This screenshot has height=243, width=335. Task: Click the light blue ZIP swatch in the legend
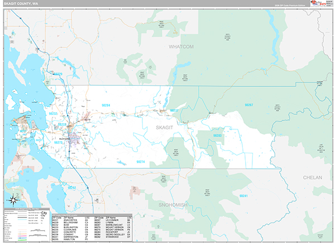point(22,220)
